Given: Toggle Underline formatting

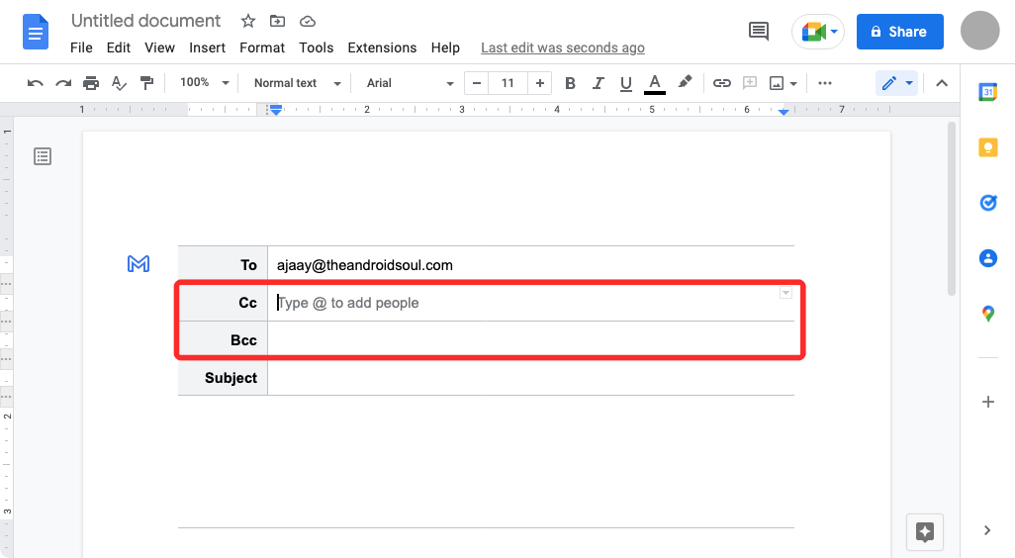Looking at the screenshot, I should 625,83.
